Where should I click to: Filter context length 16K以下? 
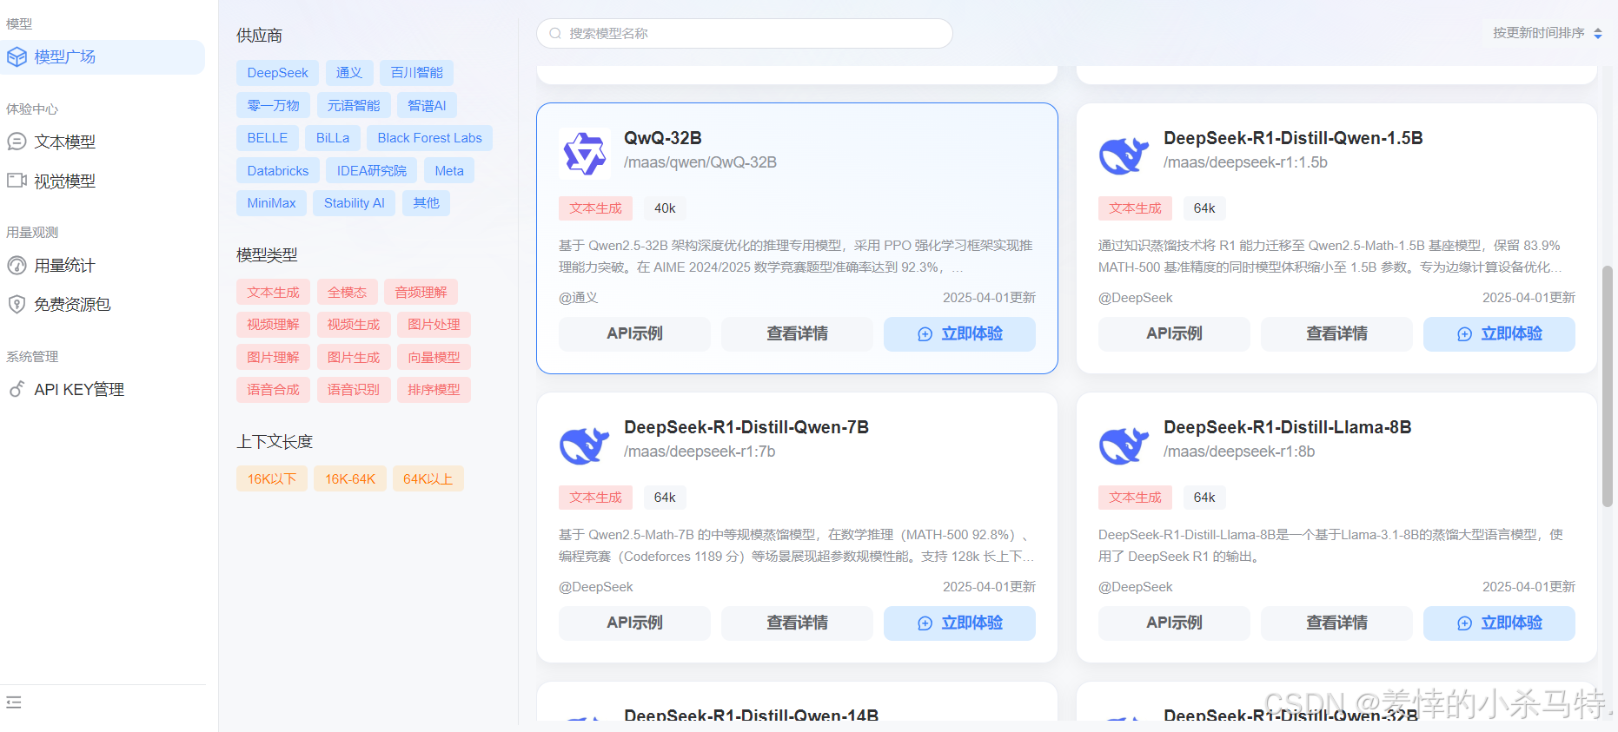click(x=272, y=479)
